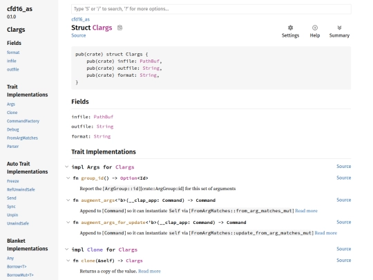The width and height of the screenshot is (373, 280).
Task: Focus the documentation search box
Action: [211, 9]
